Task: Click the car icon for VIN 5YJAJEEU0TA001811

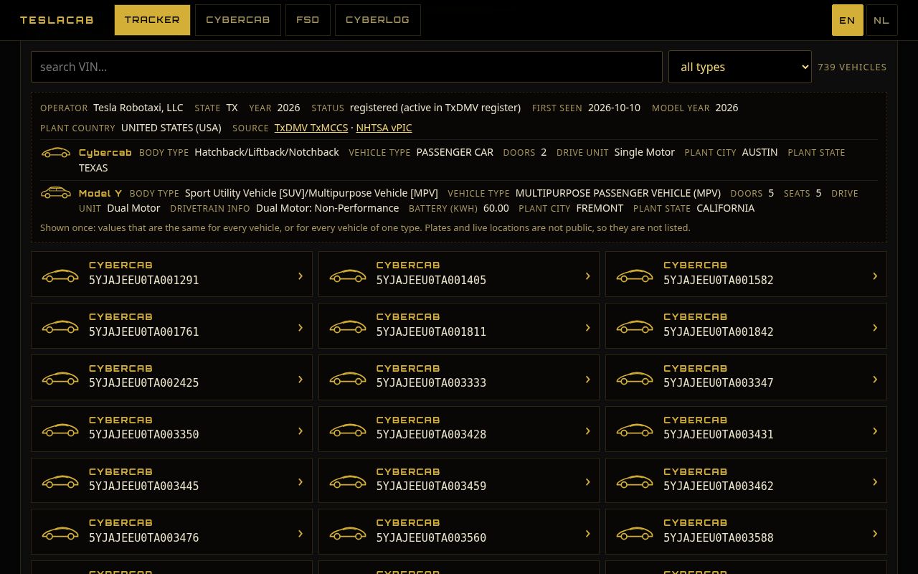Action: pyautogui.click(x=348, y=327)
